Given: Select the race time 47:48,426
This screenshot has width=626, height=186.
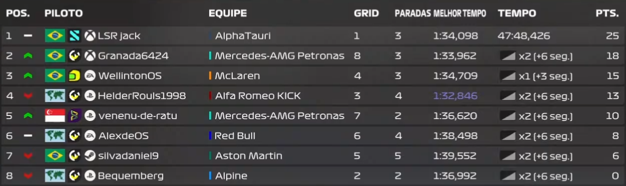Looking at the screenshot, I should 524,36.
